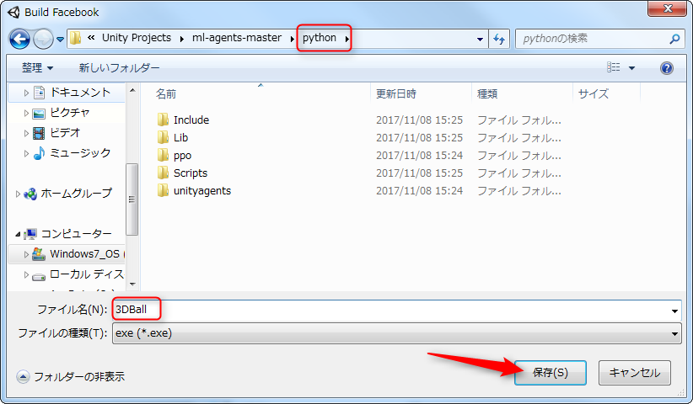This screenshot has height=404, width=693.
Task: Click the 保存(S) save button
Action: (x=551, y=373)
